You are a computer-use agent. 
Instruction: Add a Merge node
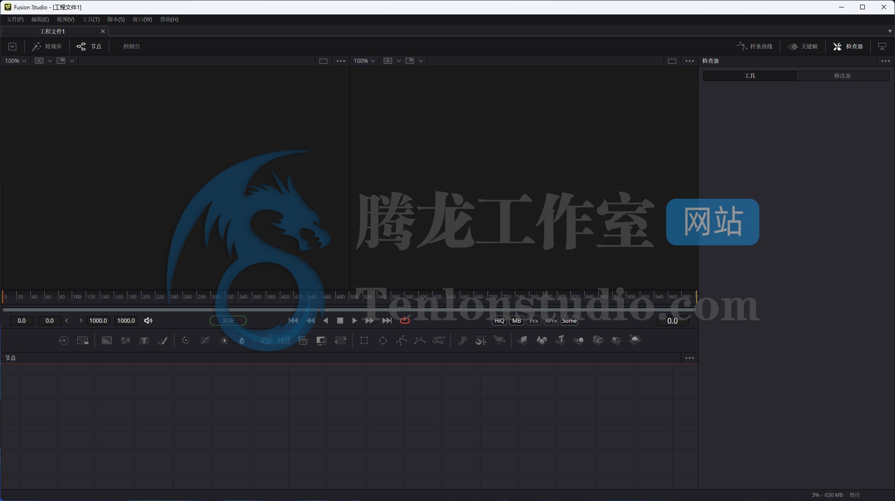click(265, 340)
